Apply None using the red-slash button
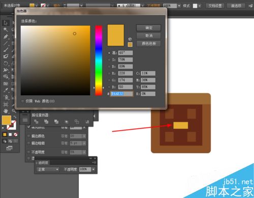254x198 pixels. click(16, 134)
